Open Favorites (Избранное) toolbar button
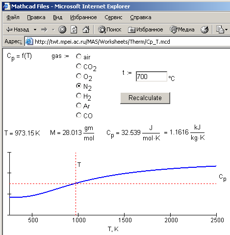Viewport: 230px width, 235px height. (x=146, y=29)
